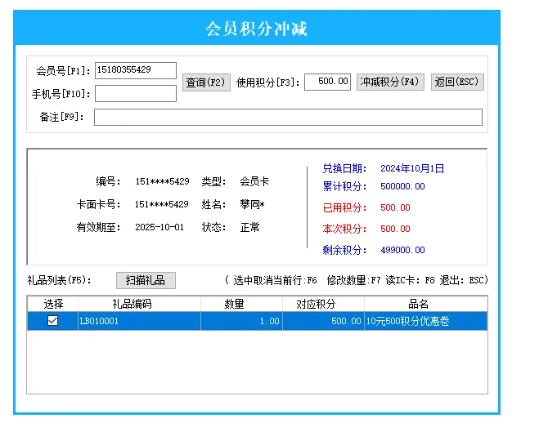Screen dimensions: 539x432
Task: Click the 品名 column header
Action: tap(425, 304)
